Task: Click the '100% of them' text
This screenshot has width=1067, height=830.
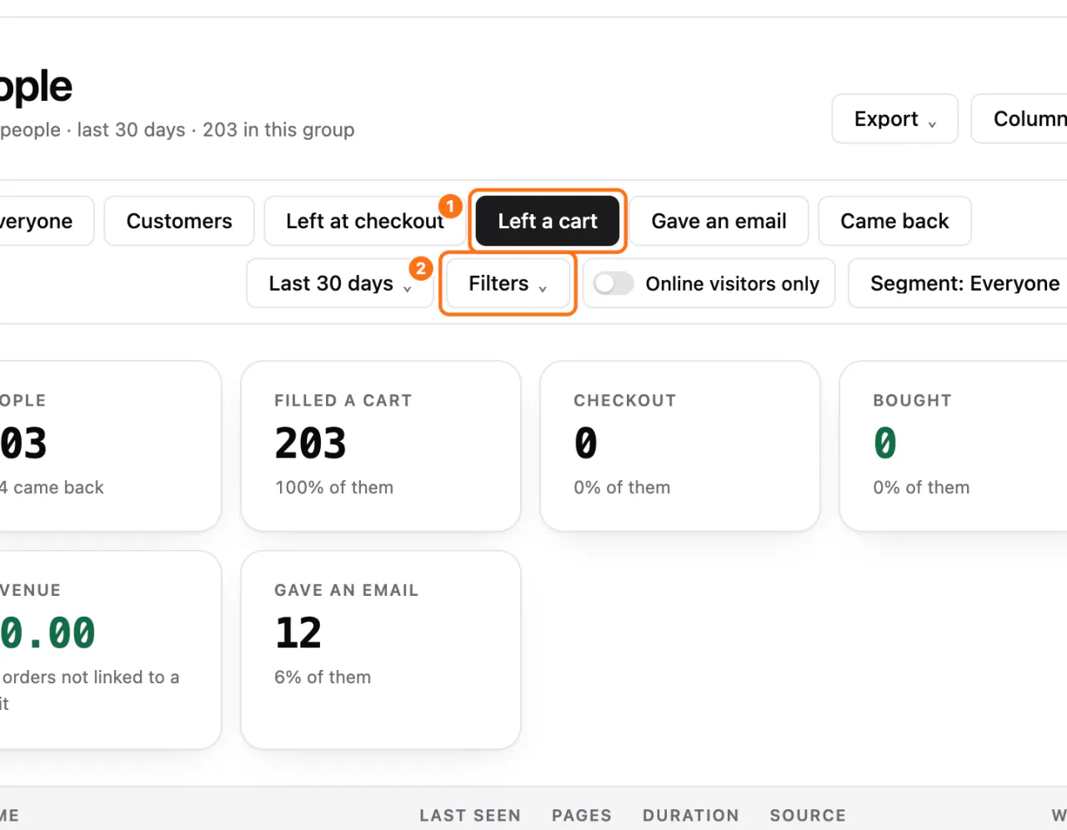Action: tap(334, 487)
